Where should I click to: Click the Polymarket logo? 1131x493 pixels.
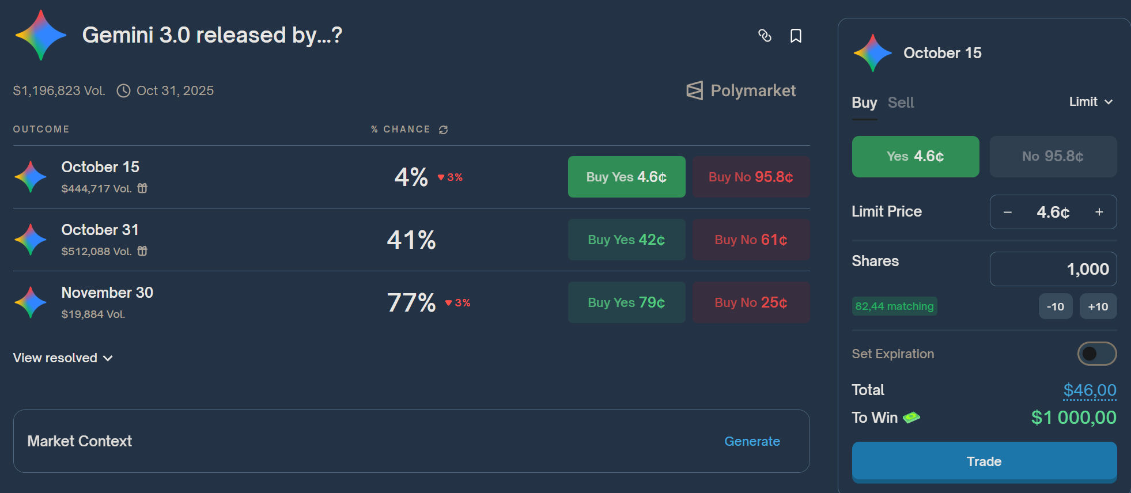point(741,90)
